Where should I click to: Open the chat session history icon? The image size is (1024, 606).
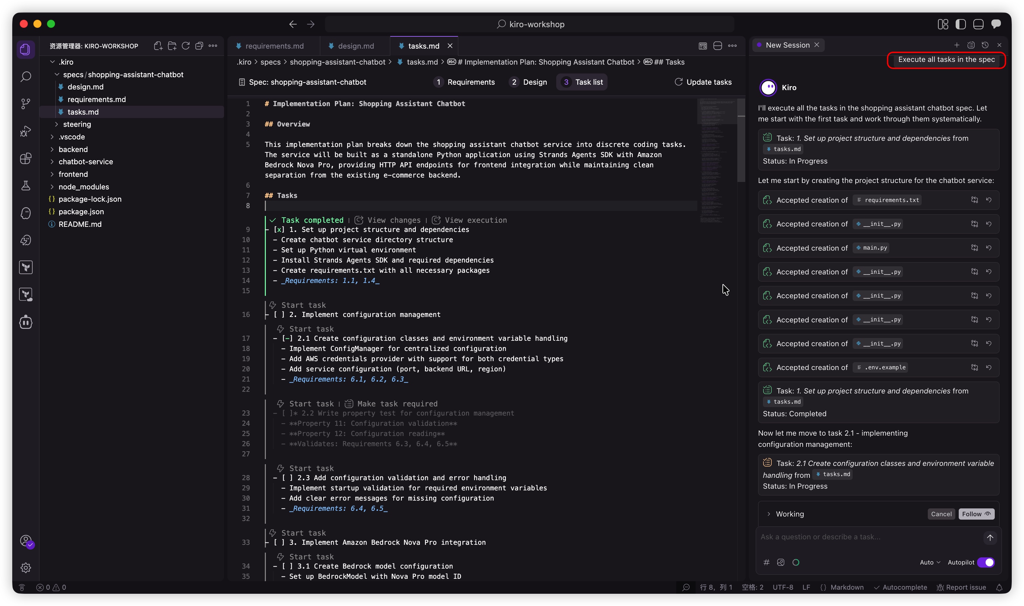[985, 45]
